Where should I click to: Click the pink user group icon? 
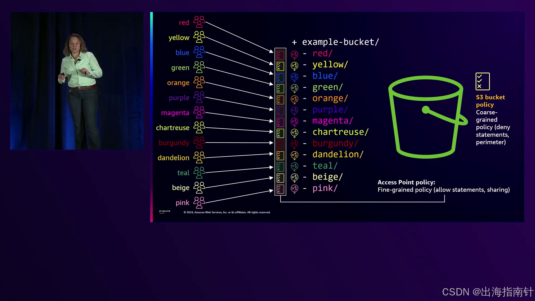tap(199, 203)
